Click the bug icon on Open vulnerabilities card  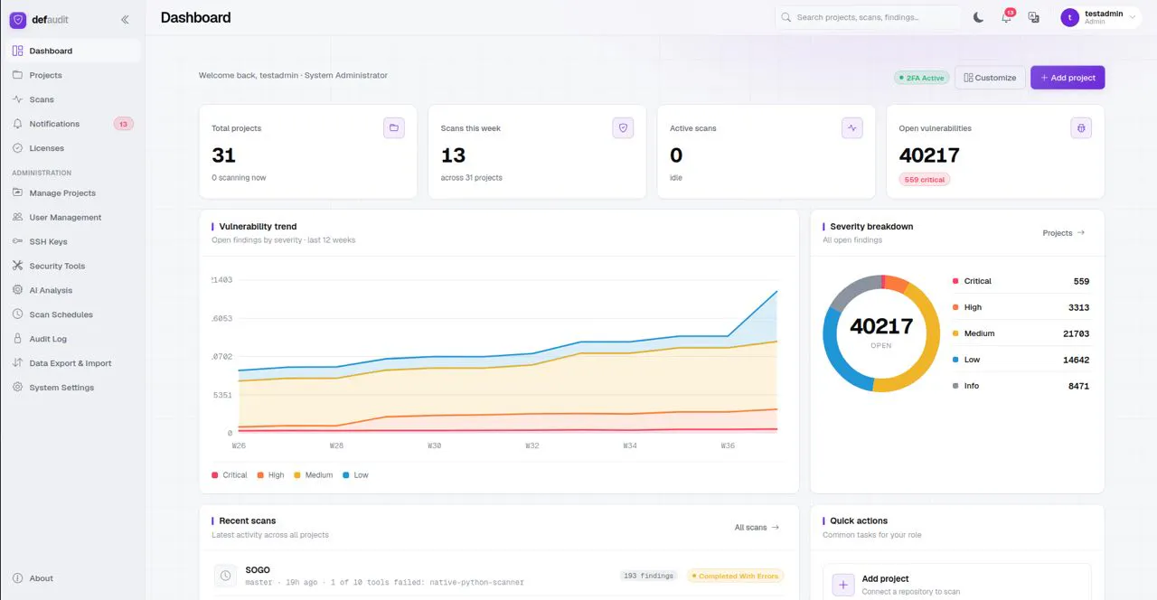[x=1081, y=128]
